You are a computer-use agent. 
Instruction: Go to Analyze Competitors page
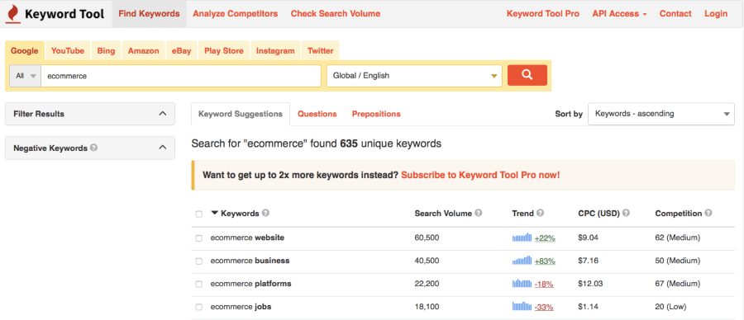[x=236, y=14]
